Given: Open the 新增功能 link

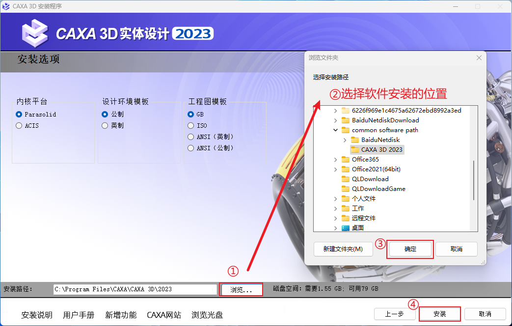Looking at the screenshot, I should (x=121, y=315).
